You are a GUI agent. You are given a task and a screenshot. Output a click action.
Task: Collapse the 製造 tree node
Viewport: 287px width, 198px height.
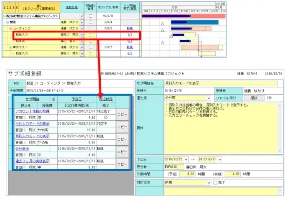point(7,23)
